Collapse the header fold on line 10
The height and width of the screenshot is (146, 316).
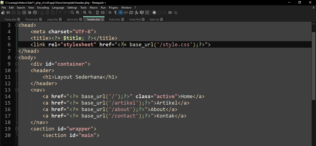(16, 71)
